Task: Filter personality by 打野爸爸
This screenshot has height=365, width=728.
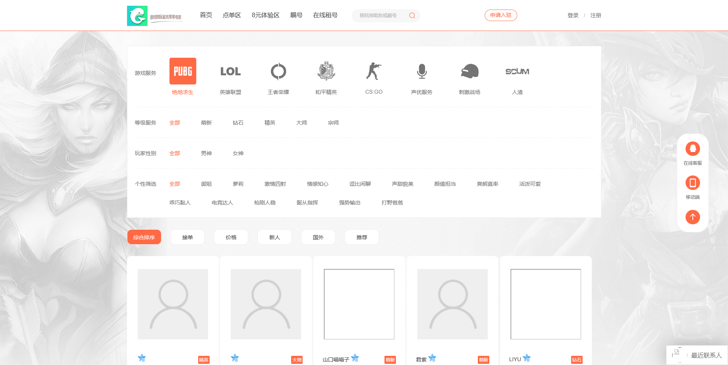Action: tap(393, 203)
